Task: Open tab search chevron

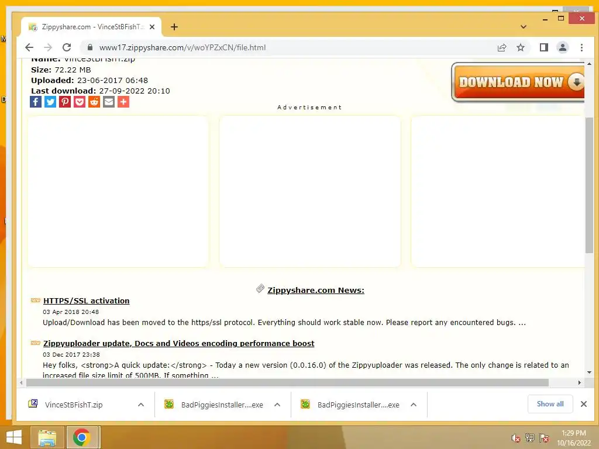Action: point(524,27)
